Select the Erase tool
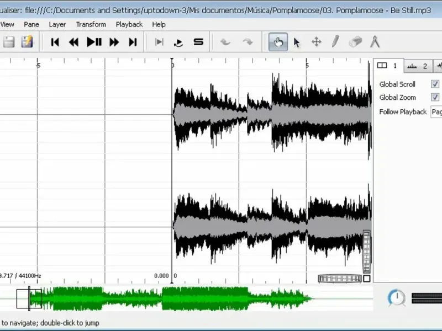 tap(355, 42)
